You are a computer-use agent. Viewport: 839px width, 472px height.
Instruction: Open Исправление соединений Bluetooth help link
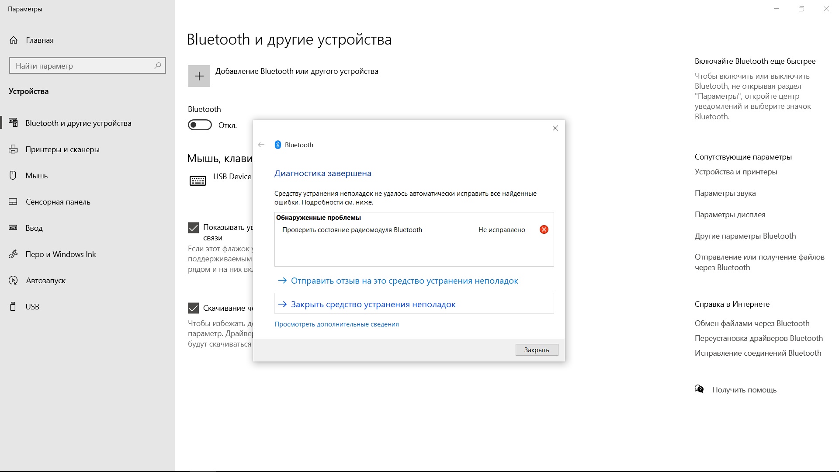(x=758, y=353)
